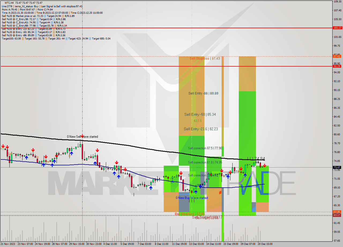343x247 pixels.
Task: Click the 63.17 price tag on axis
Action: point(337,215)
